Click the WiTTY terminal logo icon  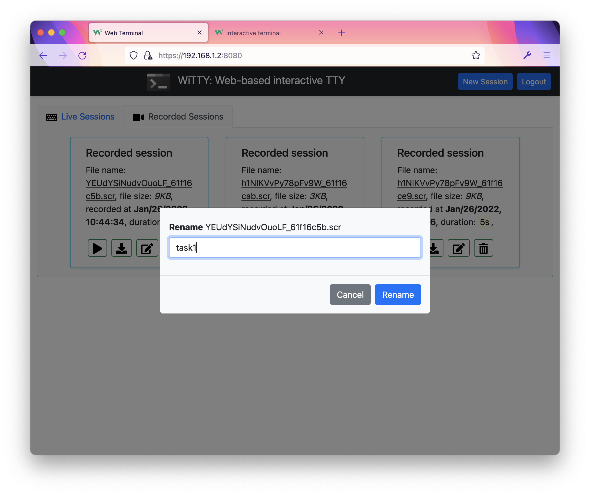click(x=159, y=82)
